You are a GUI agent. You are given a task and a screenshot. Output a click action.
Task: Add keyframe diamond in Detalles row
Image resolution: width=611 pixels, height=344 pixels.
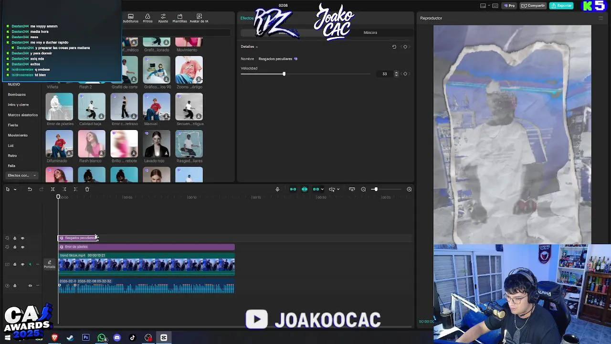[x=405, y=47]
